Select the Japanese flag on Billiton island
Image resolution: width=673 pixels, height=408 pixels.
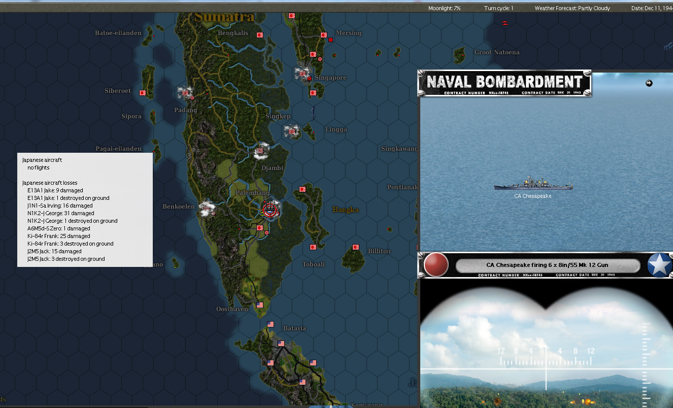[356, 247]
